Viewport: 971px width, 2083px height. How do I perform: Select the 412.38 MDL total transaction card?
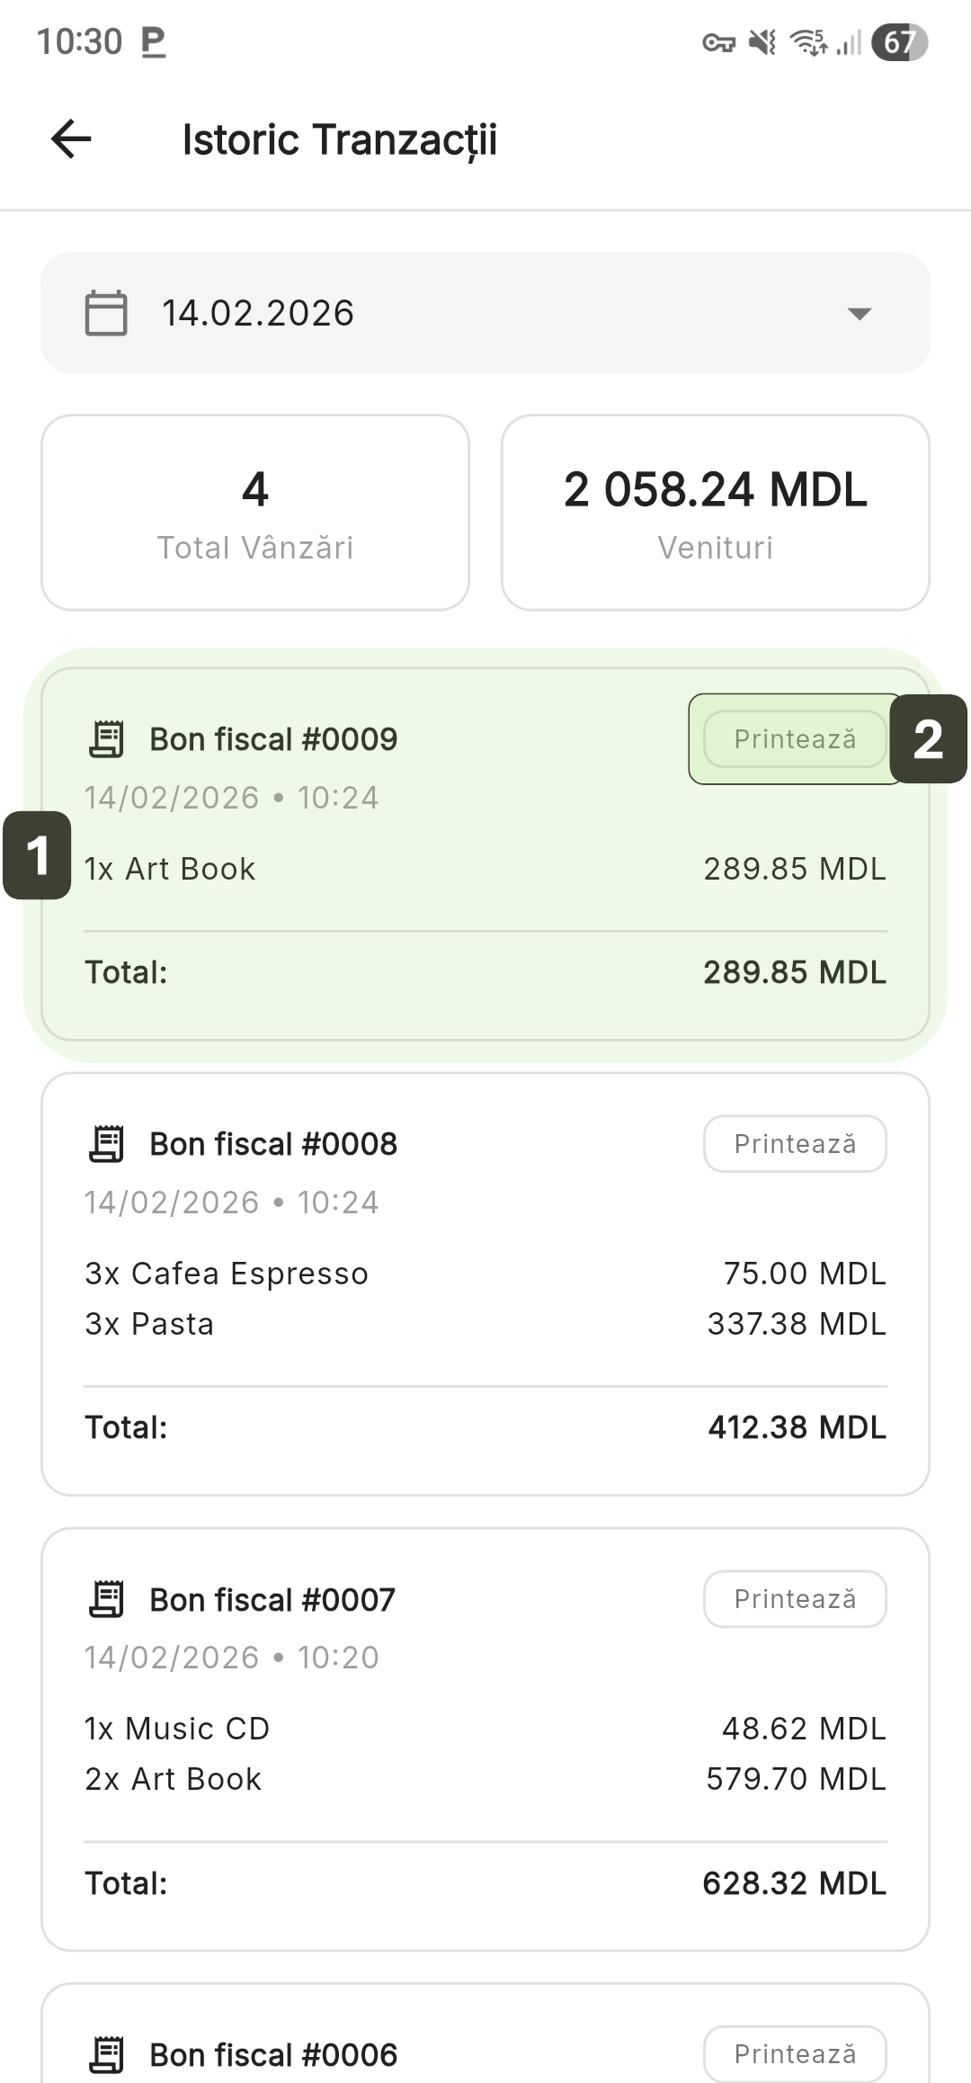pyautogui.click(x=485, y=1284)
